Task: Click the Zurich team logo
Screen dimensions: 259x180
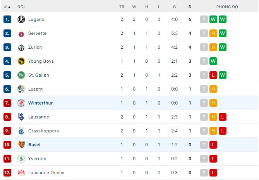Action: (21, 47)
